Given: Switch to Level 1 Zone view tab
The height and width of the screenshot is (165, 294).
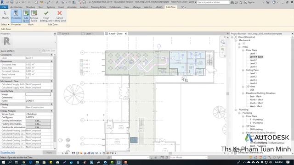Looking at the screenshot, I should (115, 33).
